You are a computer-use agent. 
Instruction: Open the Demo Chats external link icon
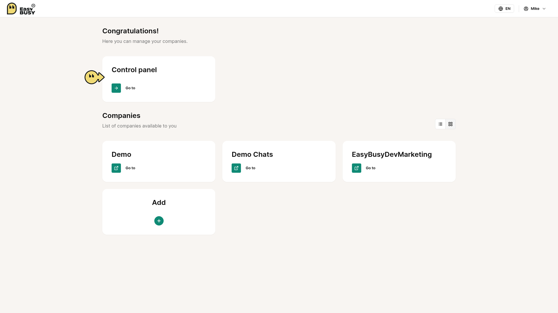click(x=236, y=168)
